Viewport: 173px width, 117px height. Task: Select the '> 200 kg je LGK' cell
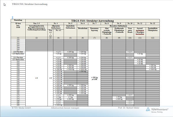tap(95, 78)
